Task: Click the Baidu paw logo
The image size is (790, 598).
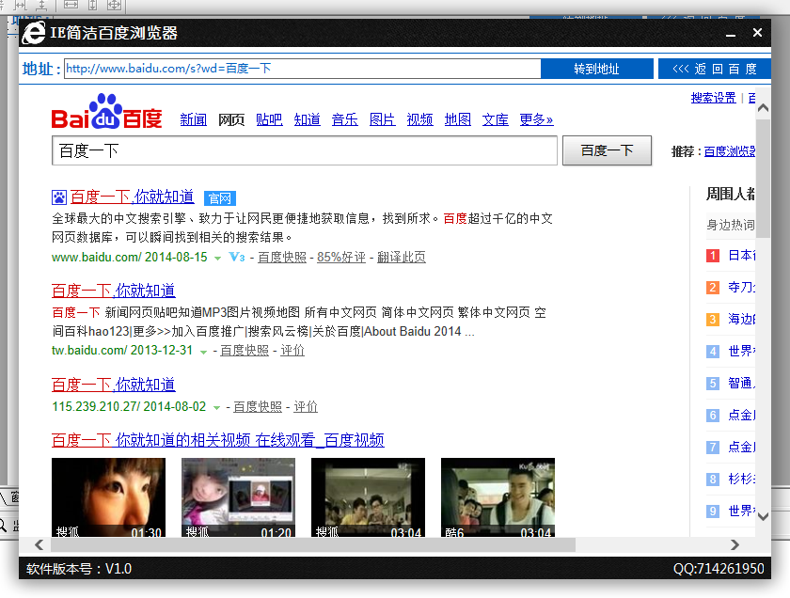Action: pos(106,111)
